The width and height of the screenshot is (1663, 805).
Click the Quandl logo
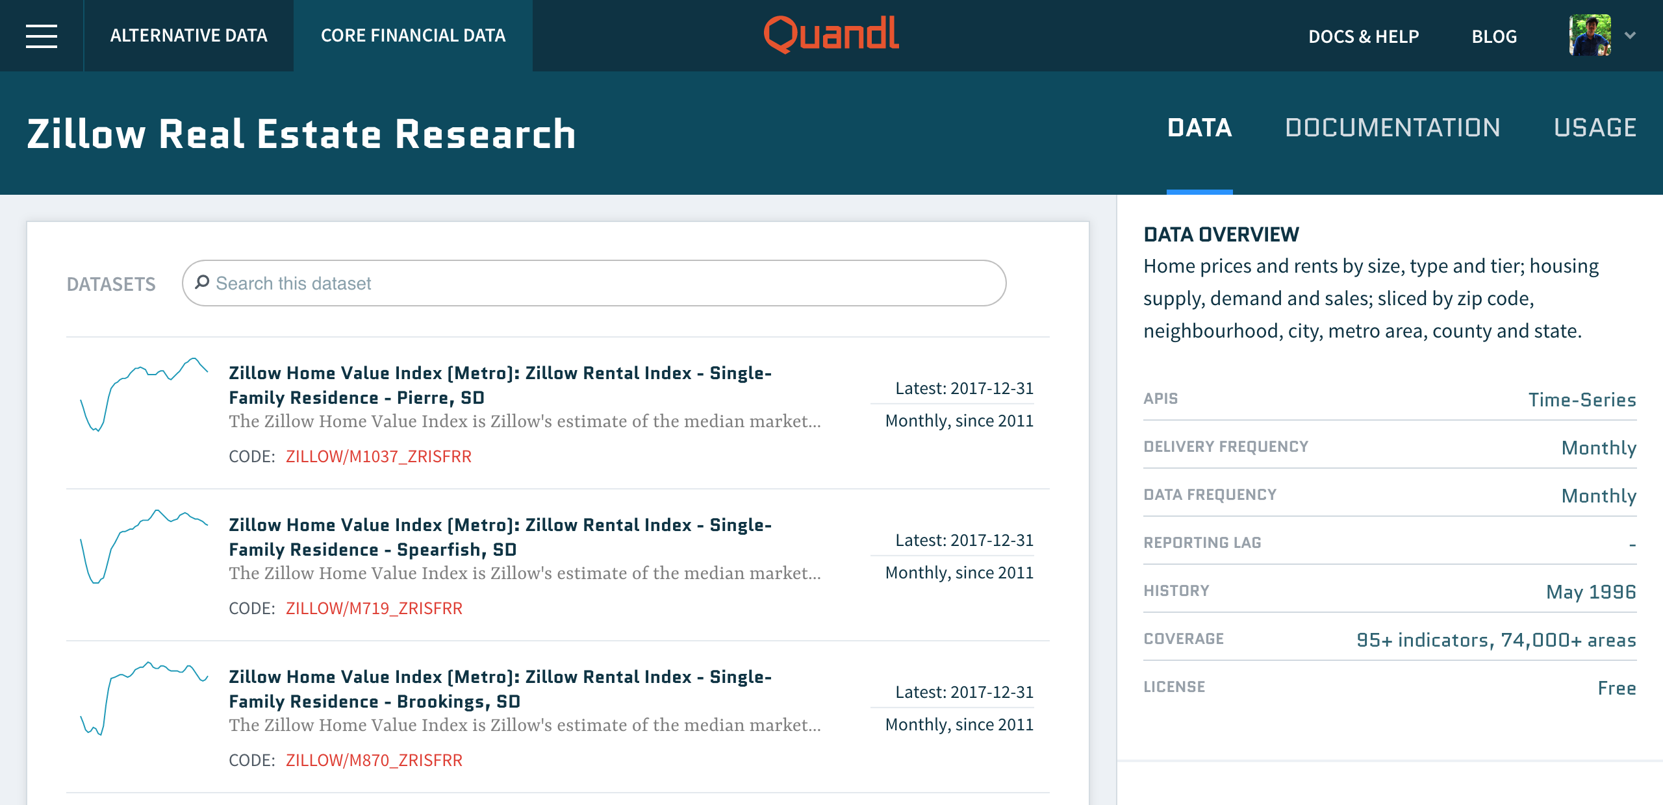pyautogui.click(x=831, y=34)
